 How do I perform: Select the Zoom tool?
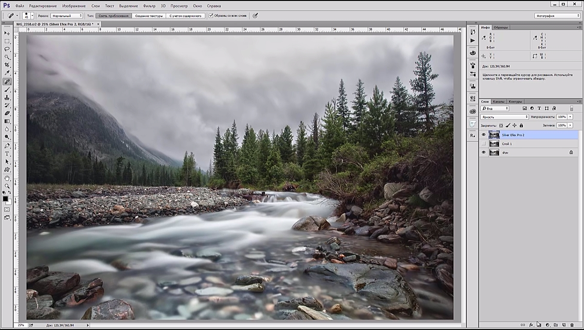pos(7,186)
